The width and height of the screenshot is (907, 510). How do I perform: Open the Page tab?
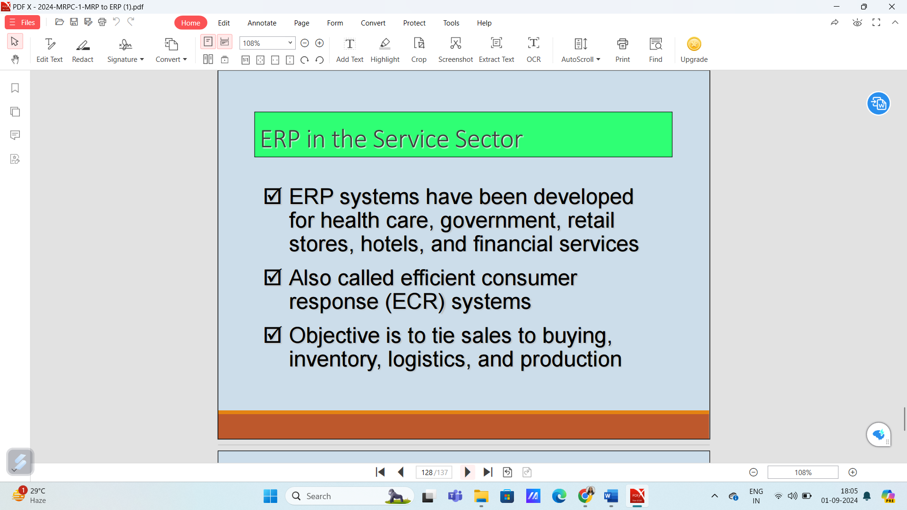[x=302, y=23]
